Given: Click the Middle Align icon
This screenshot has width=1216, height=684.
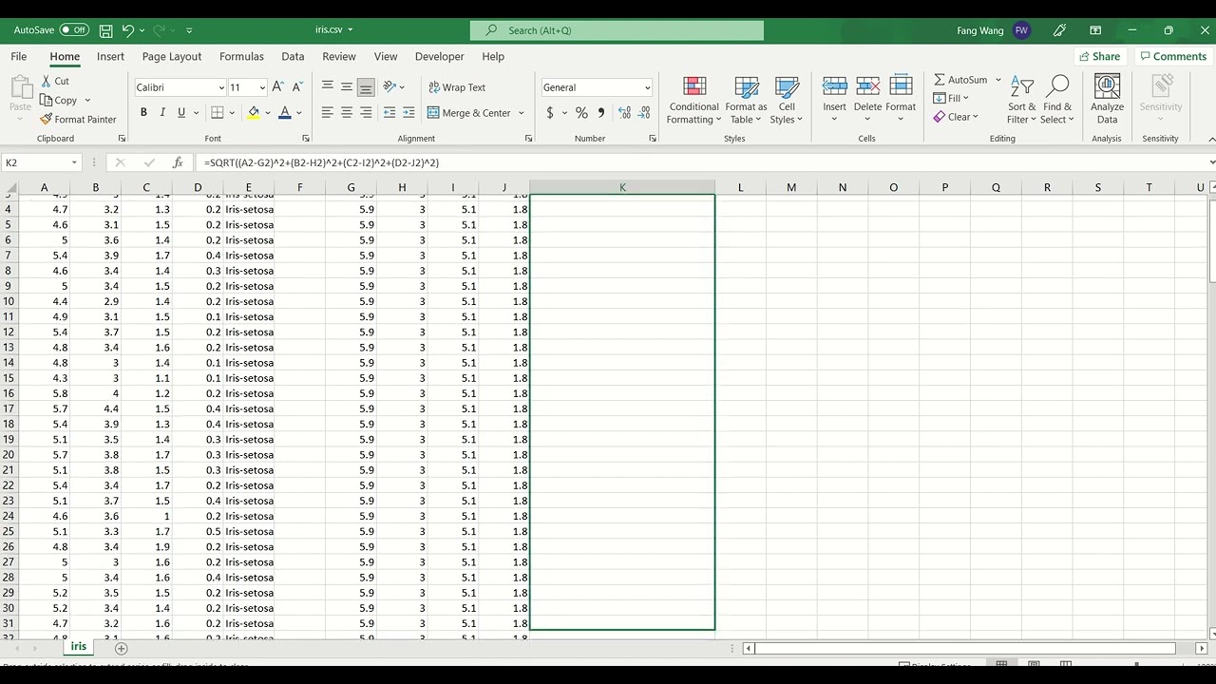Looking at the screenshot, I should point(347,86).
